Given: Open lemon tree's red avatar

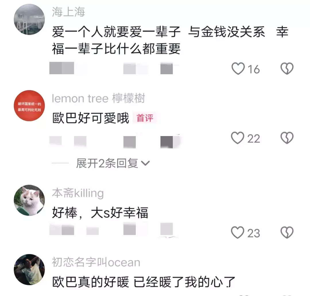Looking at the screenshot, I should tap(29, 106).
